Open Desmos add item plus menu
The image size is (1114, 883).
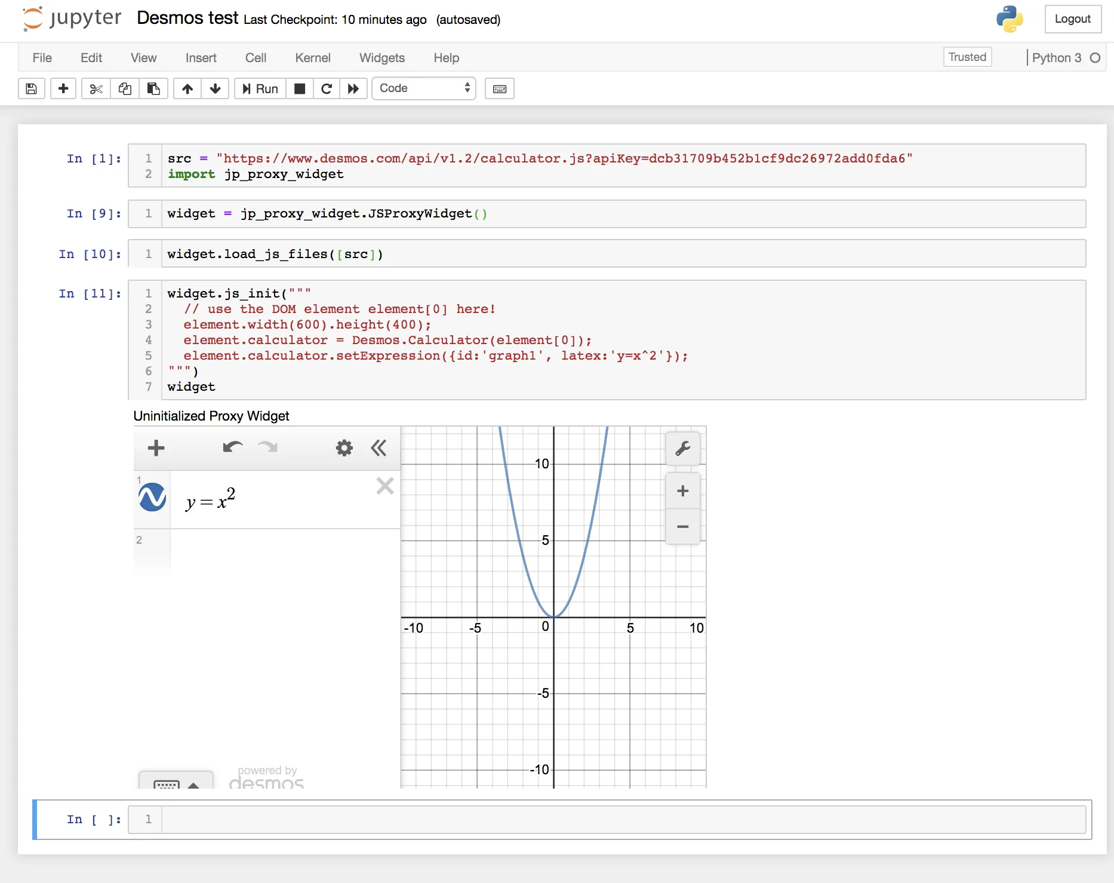pos(156,447)
